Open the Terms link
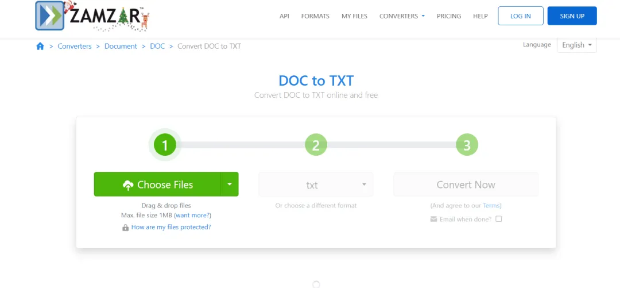The image size is (620, 288). coord(491,206)
